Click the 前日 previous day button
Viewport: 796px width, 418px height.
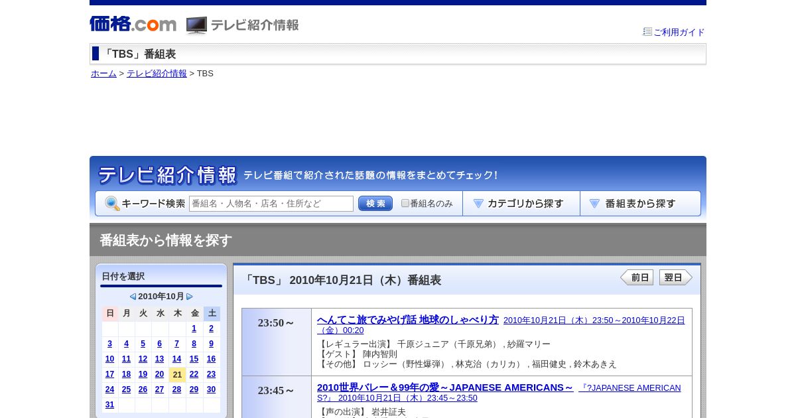coord(637,277)
